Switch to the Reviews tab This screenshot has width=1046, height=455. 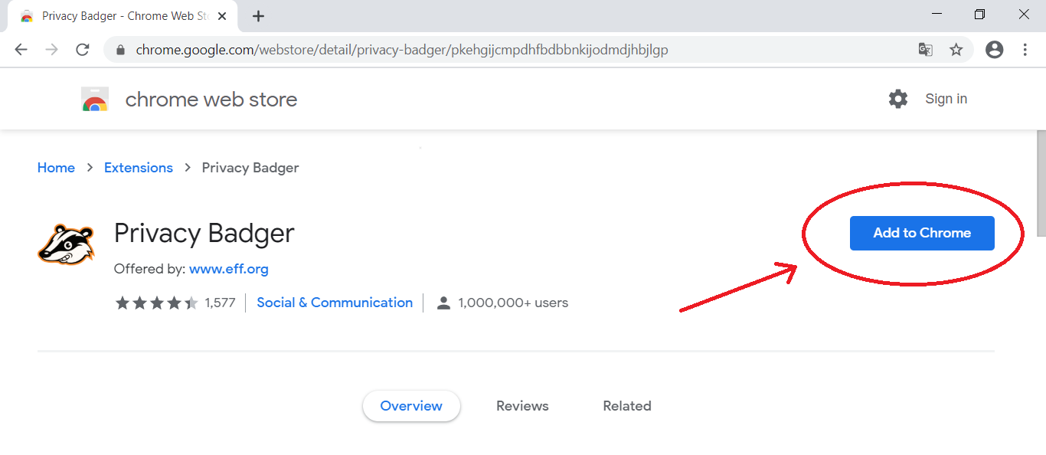click(x=522, y=406)
